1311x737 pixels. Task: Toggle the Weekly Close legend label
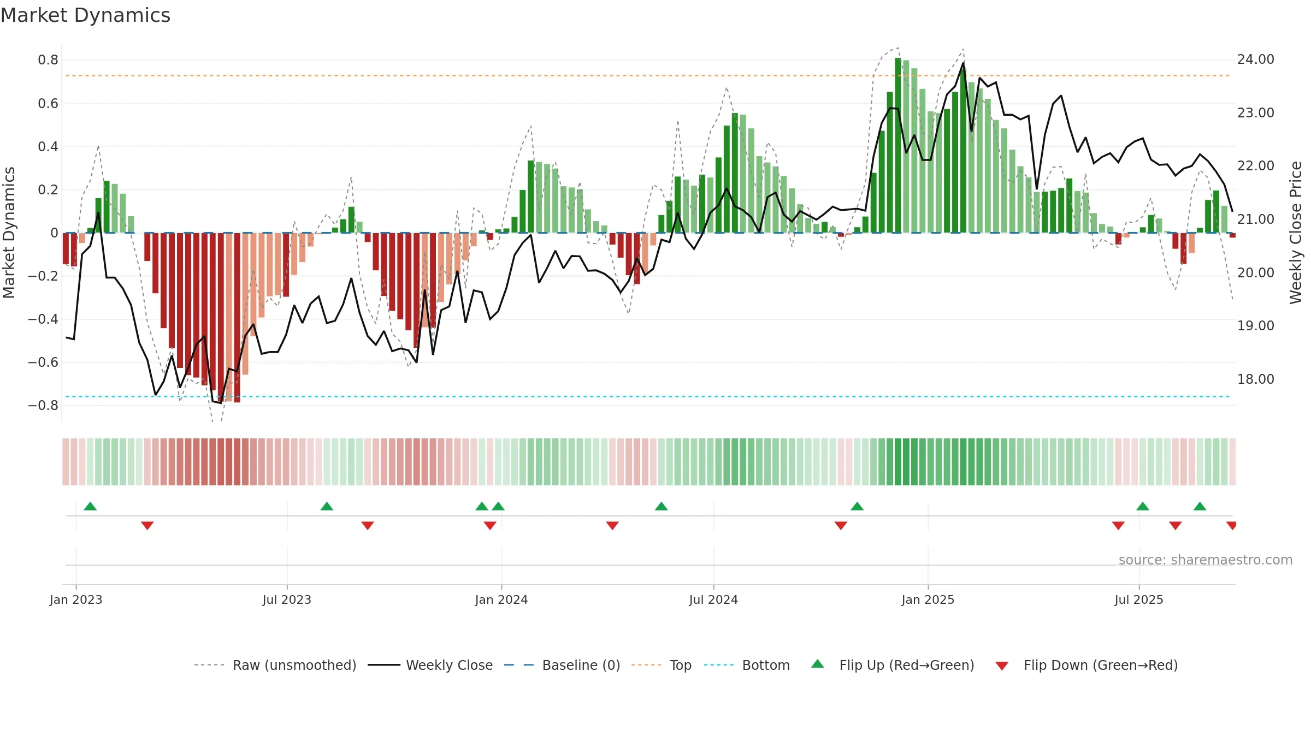coord(449,665)
